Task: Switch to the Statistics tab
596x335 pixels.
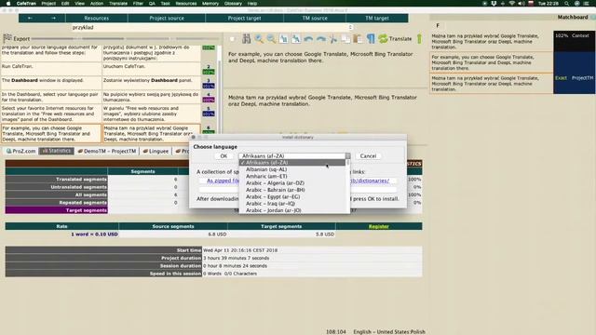Action: (x=56, y=151)
